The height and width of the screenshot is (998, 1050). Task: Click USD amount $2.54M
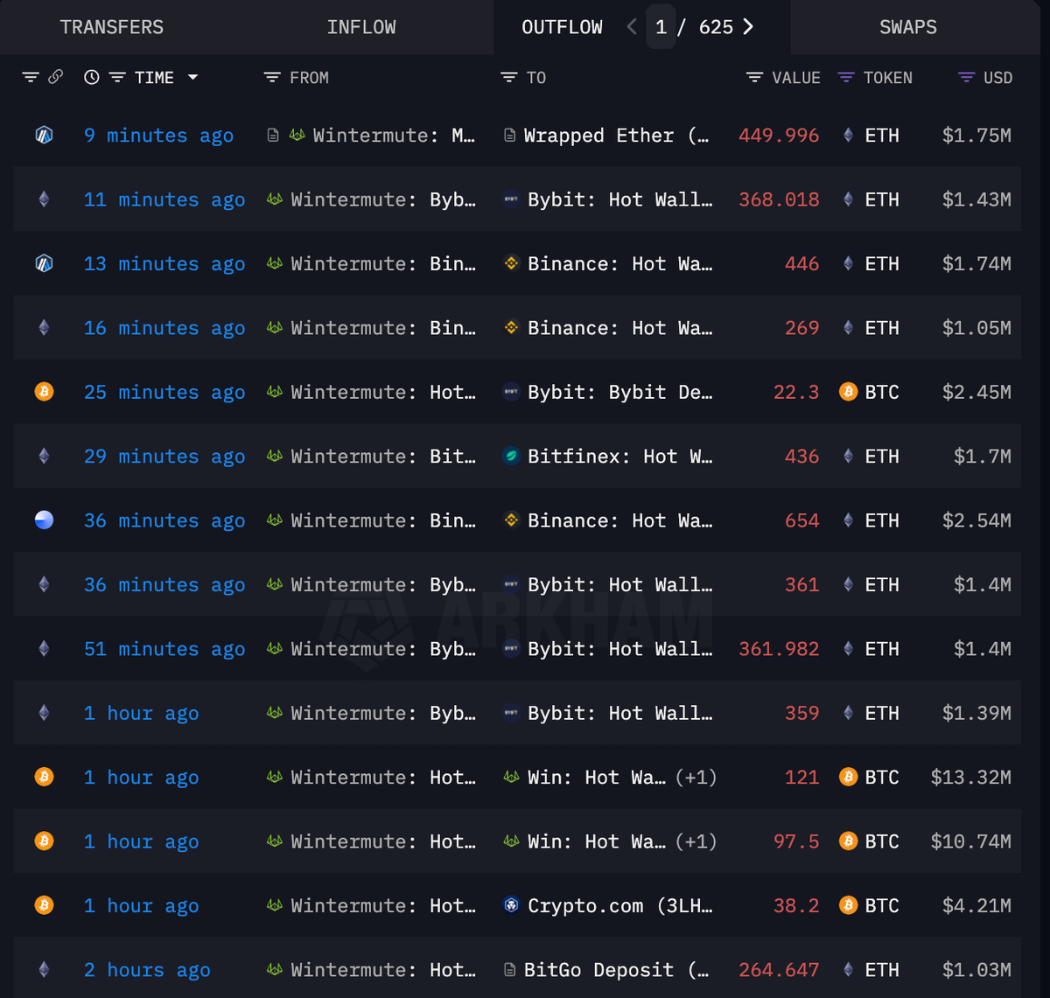pos(976,520)
